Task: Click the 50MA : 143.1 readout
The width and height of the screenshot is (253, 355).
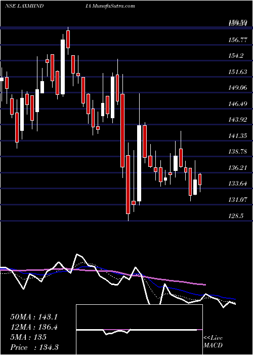Action: [34, 317]
